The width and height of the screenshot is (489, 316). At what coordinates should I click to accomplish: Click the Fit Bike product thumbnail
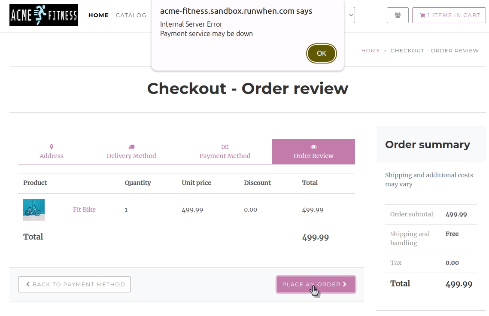(34, 210)
